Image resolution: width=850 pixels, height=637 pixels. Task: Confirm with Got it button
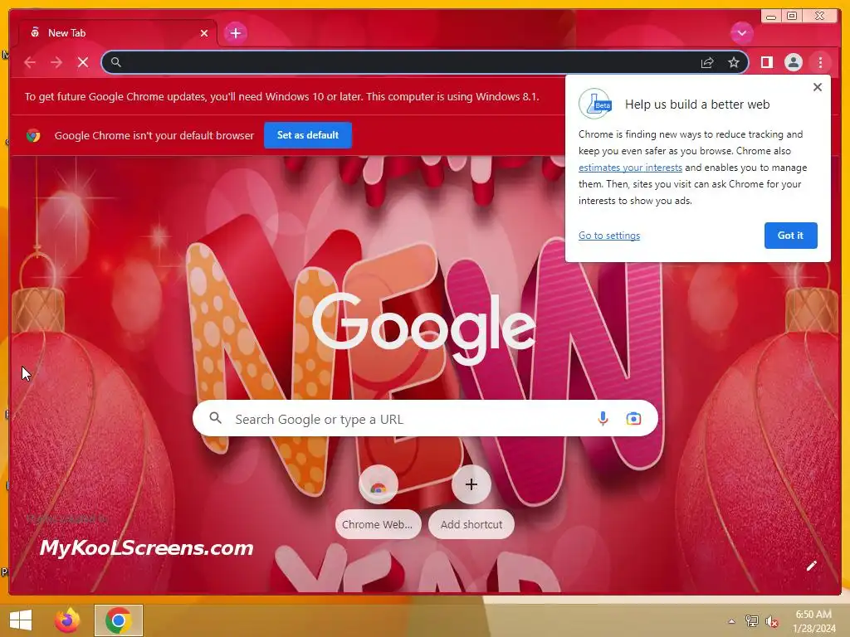click(x=790, y=235)
